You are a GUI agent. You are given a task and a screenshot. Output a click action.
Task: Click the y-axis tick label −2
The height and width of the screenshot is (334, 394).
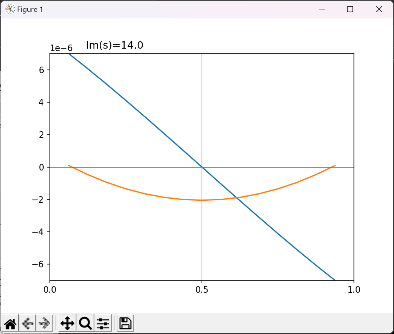coord(38,200)
